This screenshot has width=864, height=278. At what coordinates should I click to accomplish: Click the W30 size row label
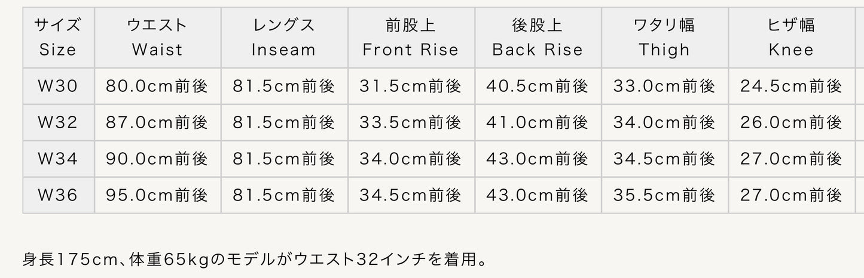pos(58,87)
